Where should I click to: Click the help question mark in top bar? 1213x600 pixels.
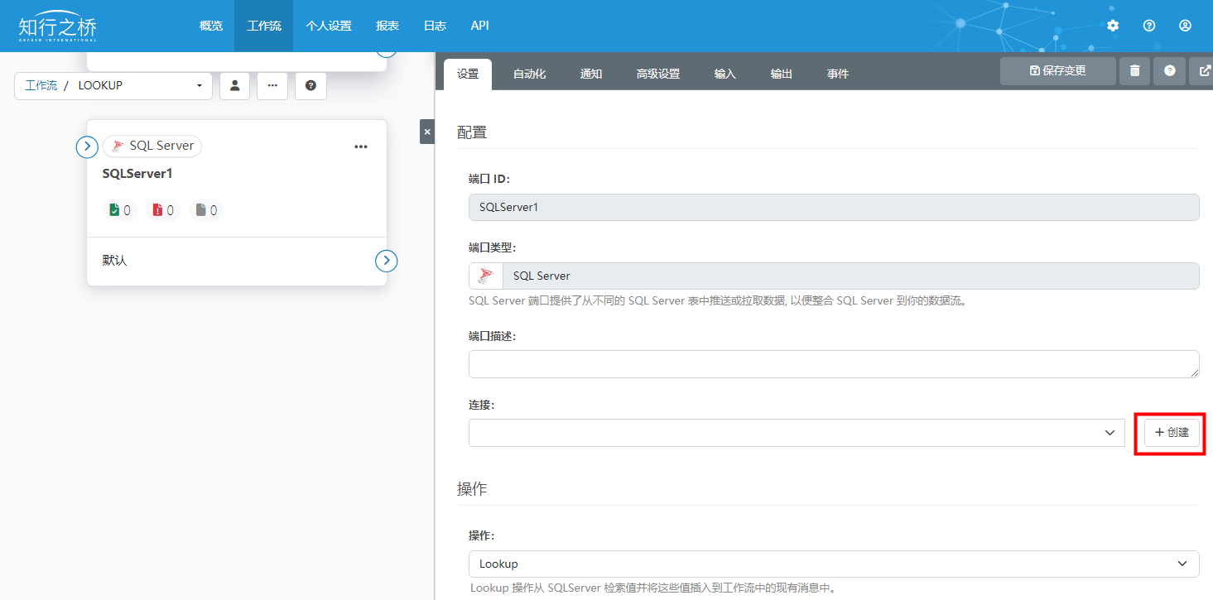1148,26
